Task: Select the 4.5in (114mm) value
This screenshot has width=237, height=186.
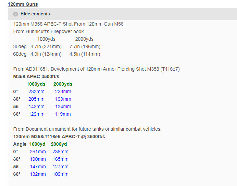Action: [85, 54]
